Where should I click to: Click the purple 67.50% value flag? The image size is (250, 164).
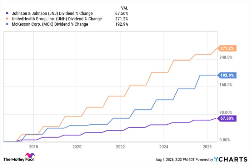pos(227,118)
